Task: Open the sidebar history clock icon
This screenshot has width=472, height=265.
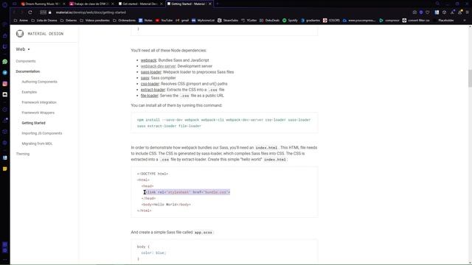Action: pyautogui.click(x=5, y=110)
